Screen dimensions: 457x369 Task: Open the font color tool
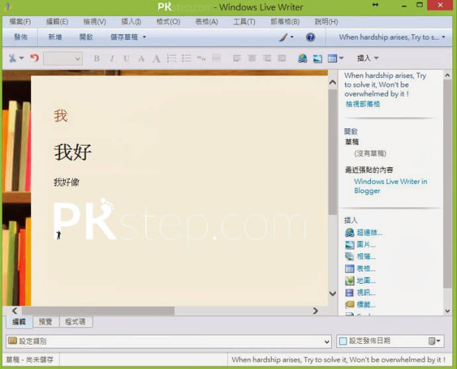[156, 58]
